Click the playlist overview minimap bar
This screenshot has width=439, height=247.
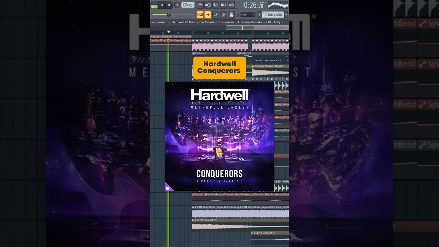(257, 28)
